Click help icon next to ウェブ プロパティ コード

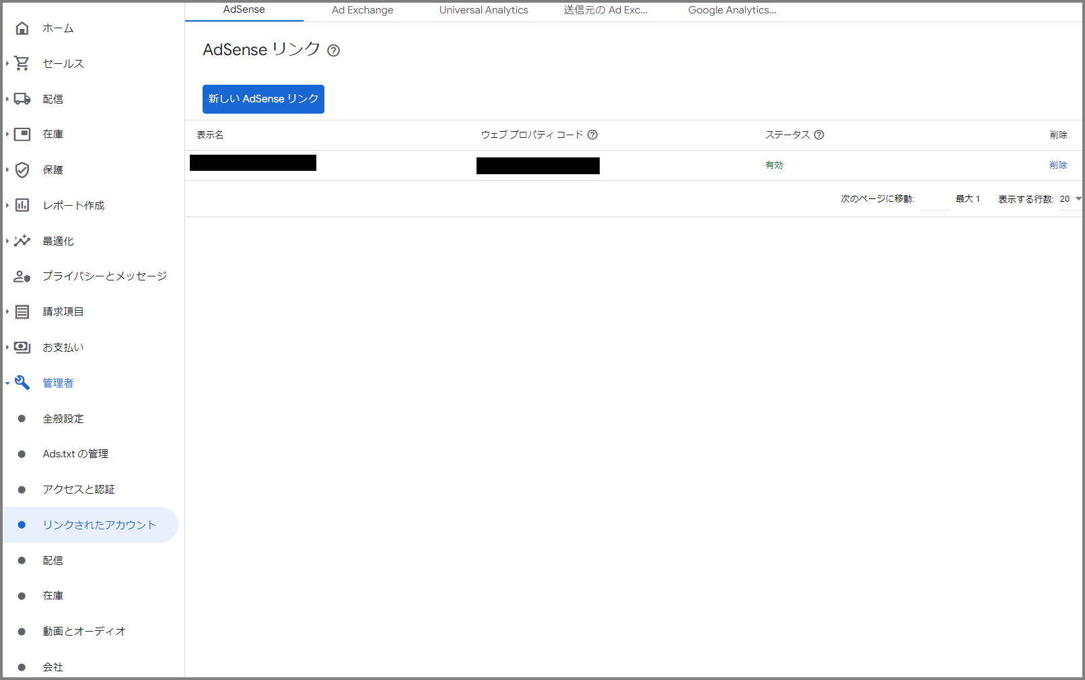coord(592,135)
